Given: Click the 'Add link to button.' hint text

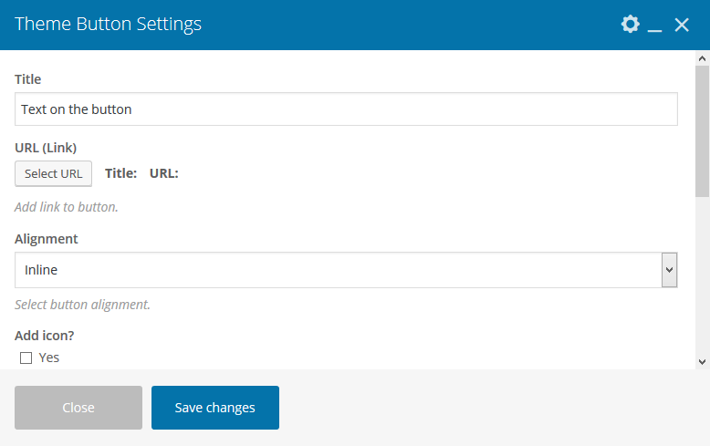Looking at the screenshot, I should 67,207.
